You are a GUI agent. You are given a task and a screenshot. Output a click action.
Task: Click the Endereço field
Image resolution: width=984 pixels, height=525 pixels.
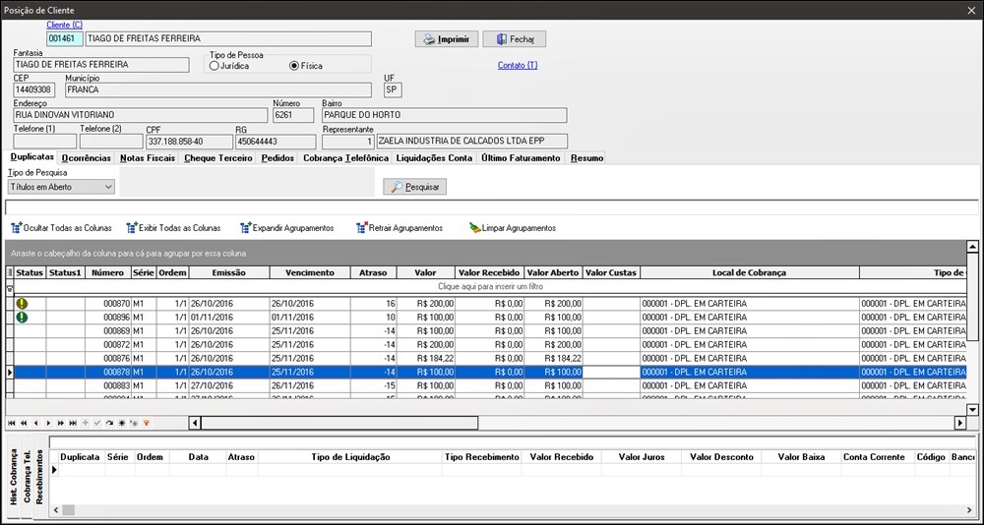pyautogui.click(x=141, y=115)
